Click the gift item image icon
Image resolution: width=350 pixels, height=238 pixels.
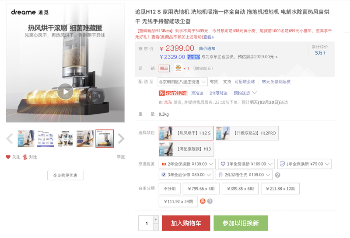[x=178, y=68]
